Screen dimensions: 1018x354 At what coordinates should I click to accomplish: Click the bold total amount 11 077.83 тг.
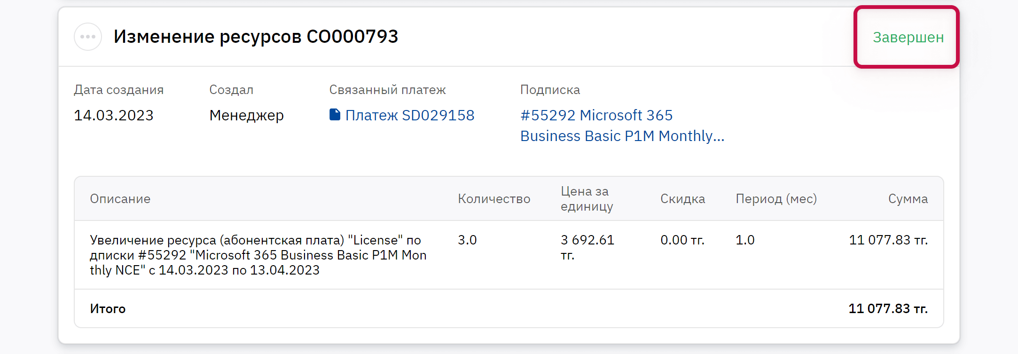[888, 309]
